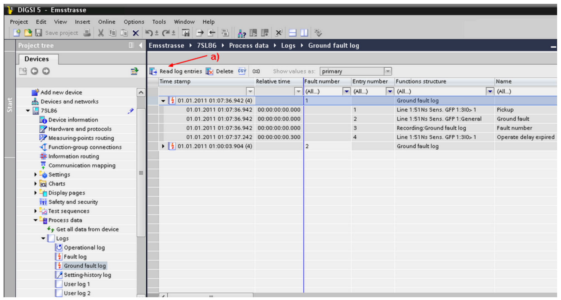Click the Cut scissors icon
This screenshot has height=300, width=561.
[x=101, y=33]
